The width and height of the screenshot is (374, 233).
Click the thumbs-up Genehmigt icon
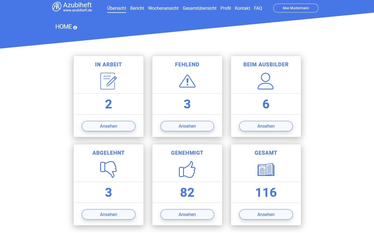pos(187,169)
